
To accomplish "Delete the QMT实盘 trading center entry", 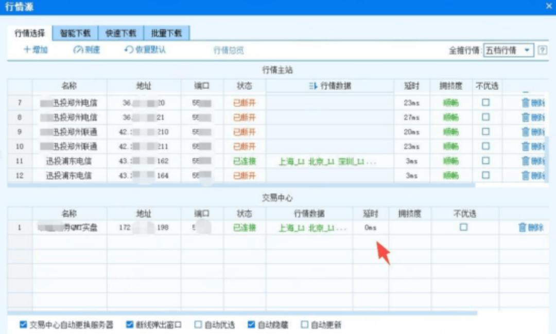I will click(523, 227).
